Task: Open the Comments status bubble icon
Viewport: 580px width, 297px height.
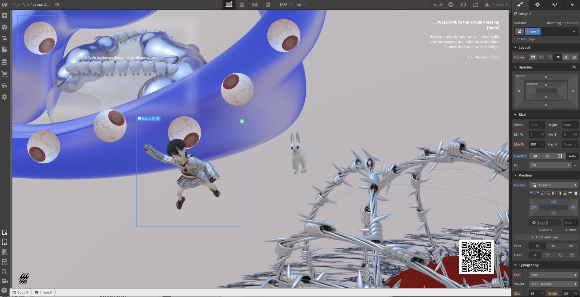Action: pyautogui.click(x=451, y=5)
